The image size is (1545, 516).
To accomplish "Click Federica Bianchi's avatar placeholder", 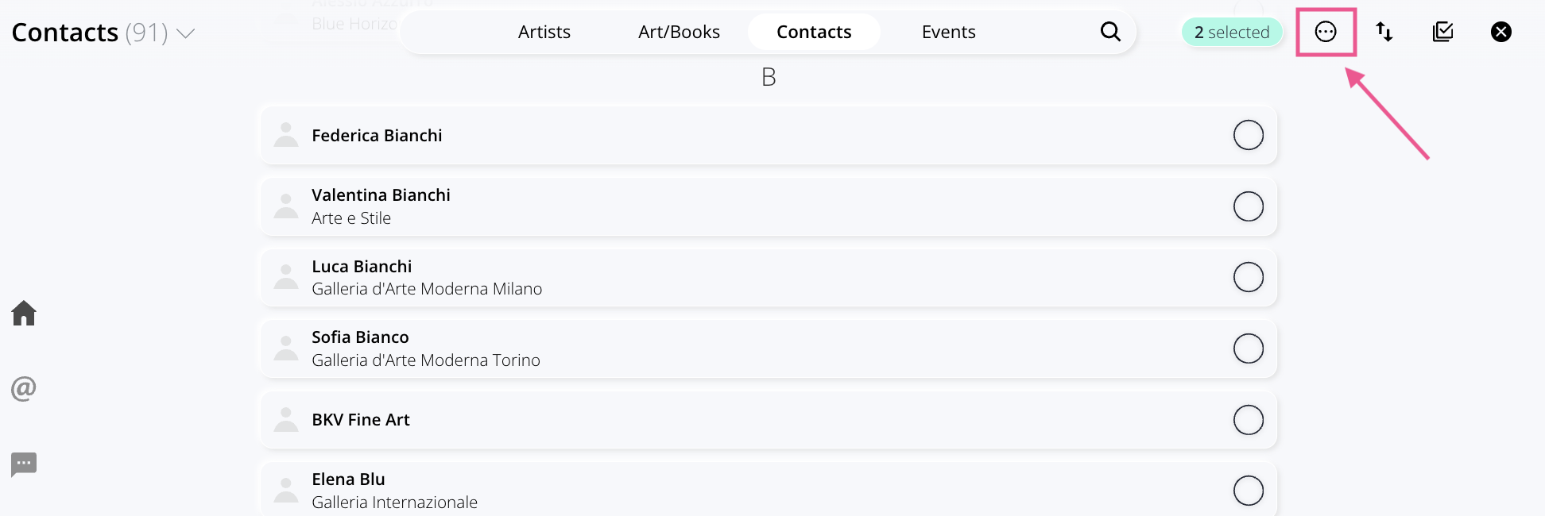I will coord(286,135).
